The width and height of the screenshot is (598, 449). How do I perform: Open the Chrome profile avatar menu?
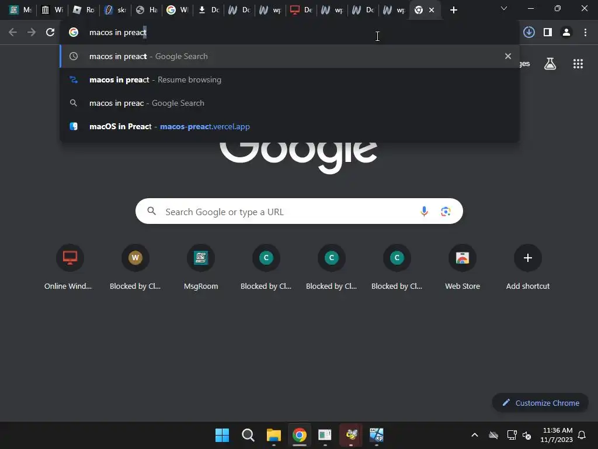point(566,33)
